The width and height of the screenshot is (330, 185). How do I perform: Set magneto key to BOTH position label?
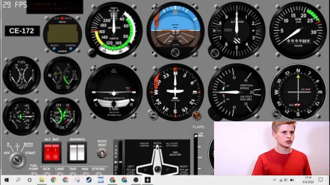(28, 144)
